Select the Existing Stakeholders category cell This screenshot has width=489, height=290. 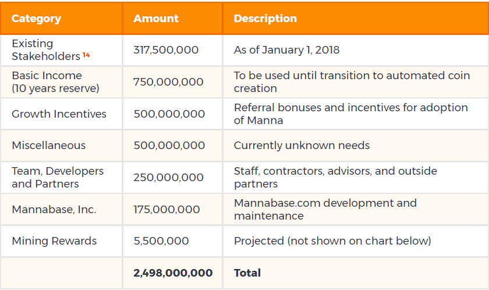pos(45,50)
